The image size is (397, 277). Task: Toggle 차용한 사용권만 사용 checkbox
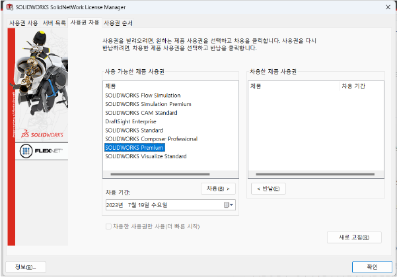click(x=108, y=226)
